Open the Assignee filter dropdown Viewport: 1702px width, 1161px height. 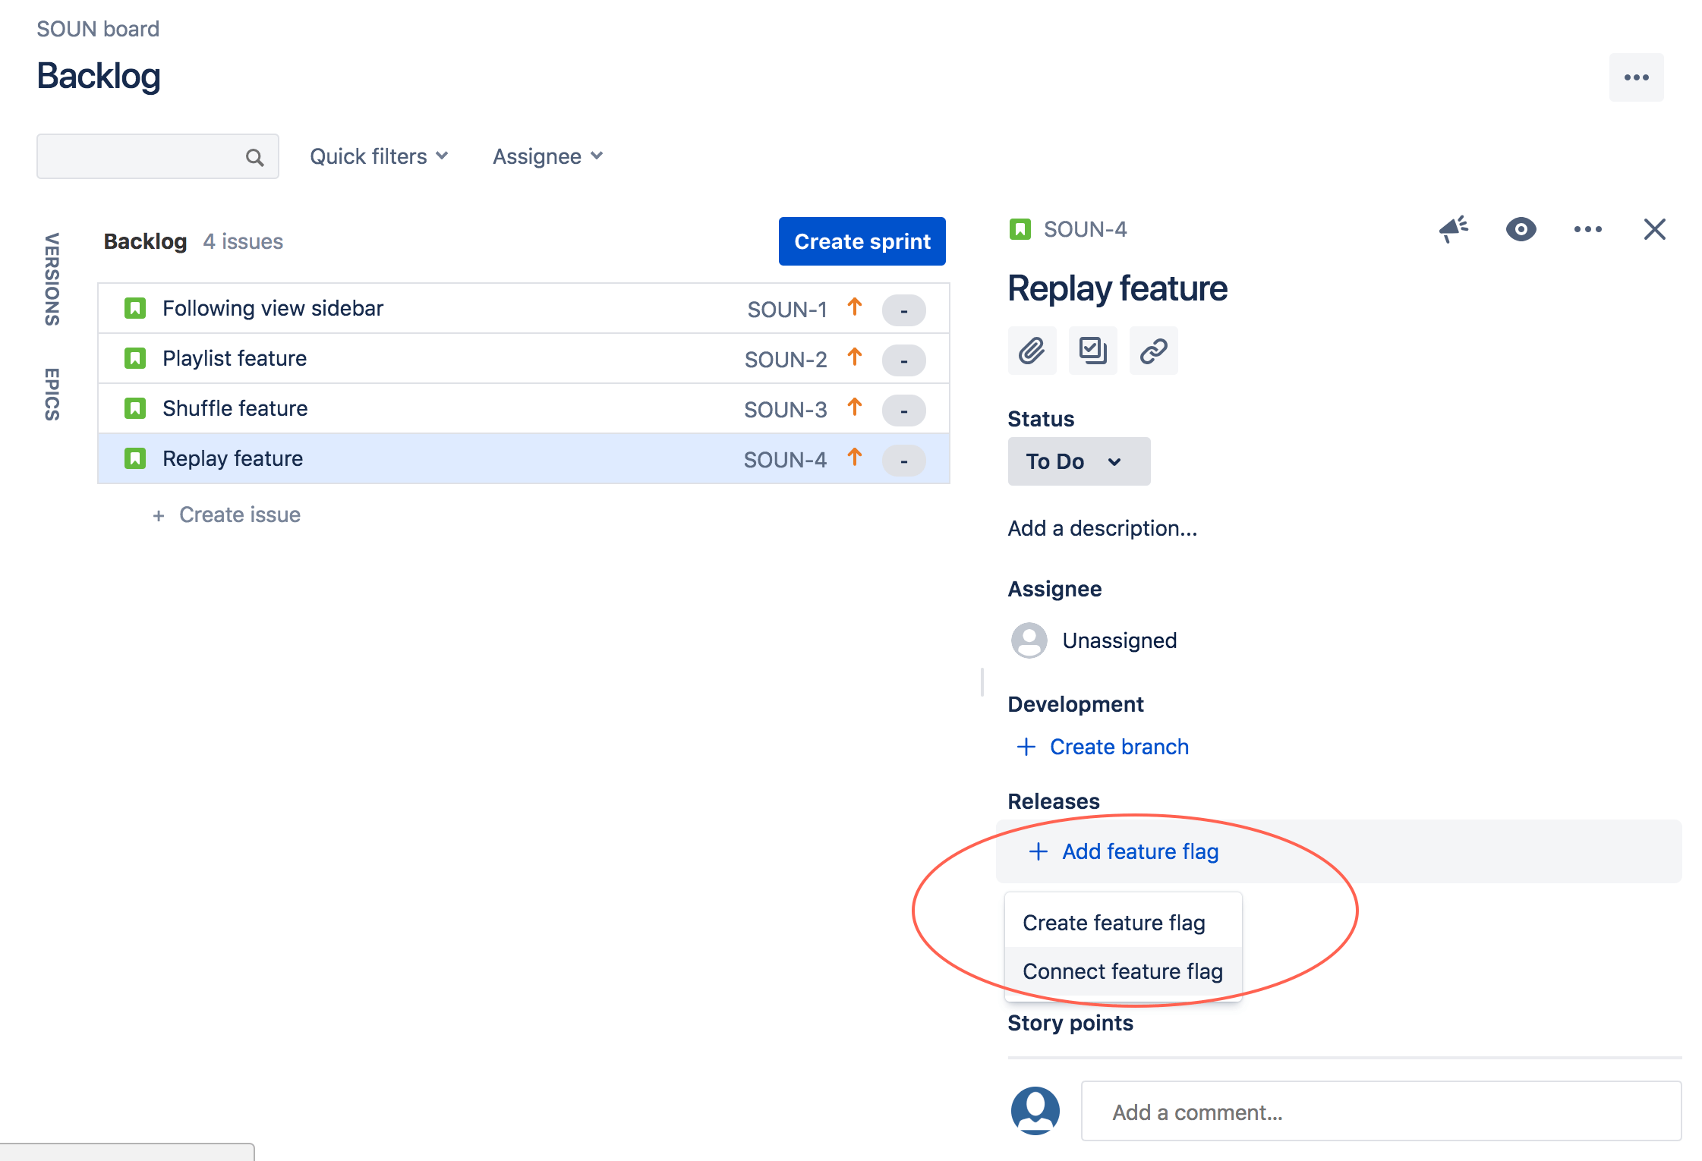coord(546,156)
